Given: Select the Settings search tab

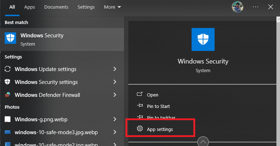Looking at the screenshot, I should click(x=86, y=7).
